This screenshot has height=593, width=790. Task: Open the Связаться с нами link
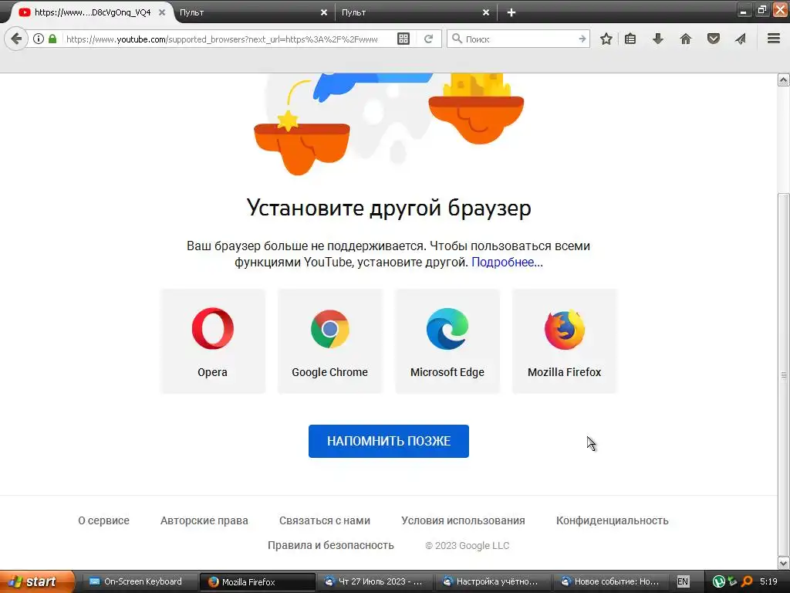pos(325,520)
